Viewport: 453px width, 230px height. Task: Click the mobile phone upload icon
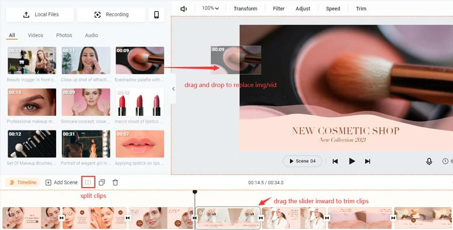[156, 15]
